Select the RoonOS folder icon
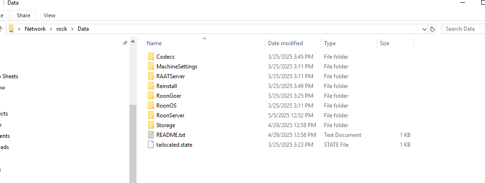Image resolution: width=485 pixels, height=183 pixels. tap(151, 106)
